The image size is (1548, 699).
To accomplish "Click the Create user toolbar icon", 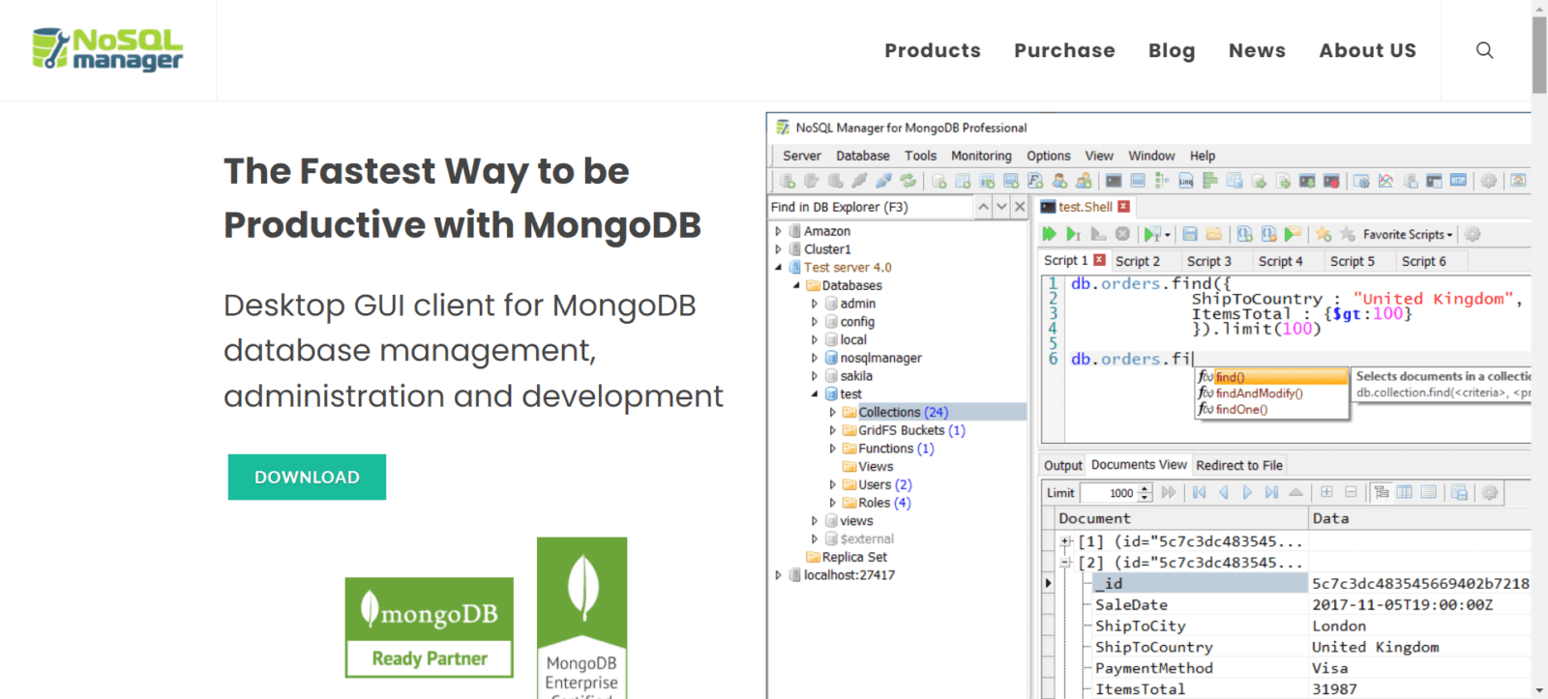I will [x=1059, y=181].
